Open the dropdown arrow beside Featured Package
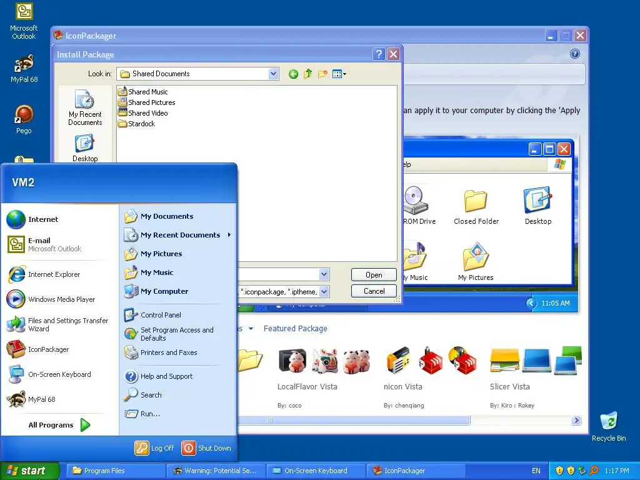Image resolution: width=640 pixels, height=480 pixels. pyautogui.click(x=251, y=329)
